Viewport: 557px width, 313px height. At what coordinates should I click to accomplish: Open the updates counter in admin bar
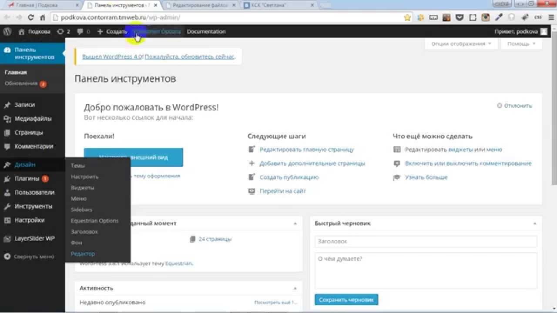pyautogui.click(x=64, y=31)
